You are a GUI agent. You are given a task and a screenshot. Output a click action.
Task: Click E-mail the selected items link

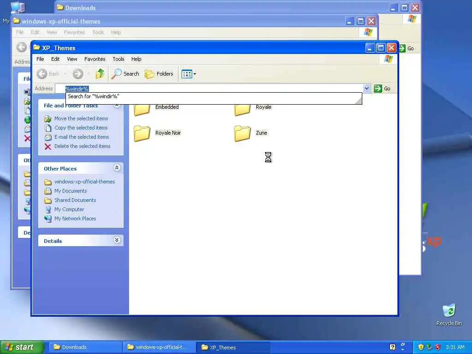(x=82, y=137)
